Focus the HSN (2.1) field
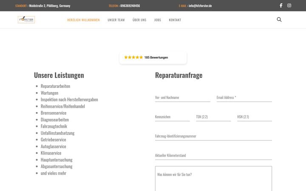This screenshot has height=191, width=306. pyautogui.click(x=255, y=117)
